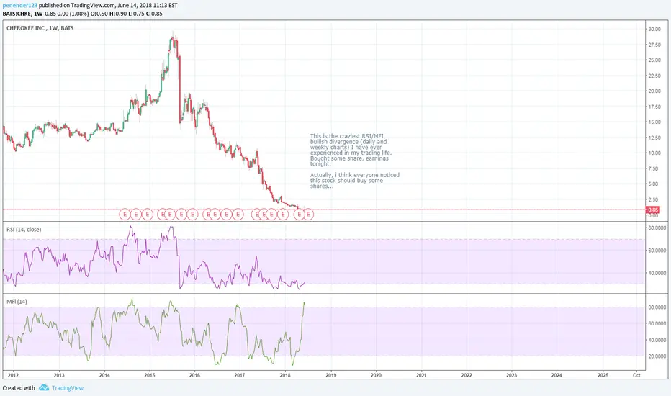Image resolution: width=671 pixels, height=396 pixels.
Task: Click the 2016 label on the time axis
Action: point(194,375)
